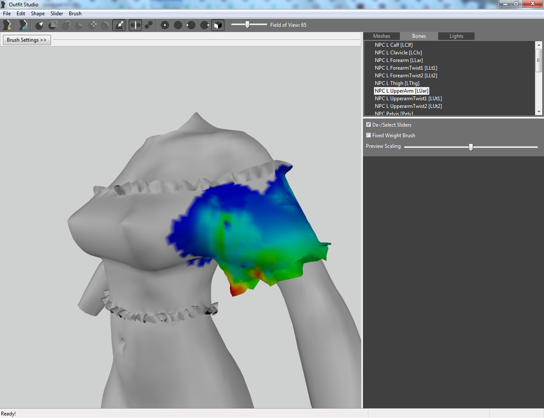The width and height of the screenshot is (544, 418).
Task: Select the Move brush tool
Action: tap(93, 25)
